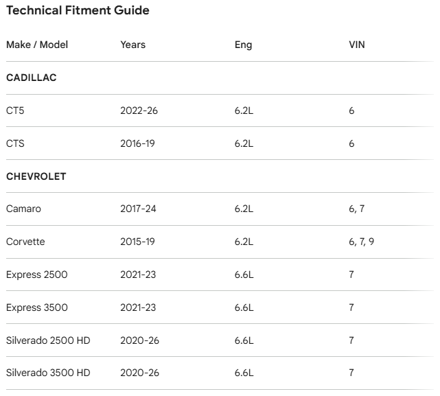Click the Technical Fitment Guide heading
The height and width of the screenshot is (396, 440).
click(x=78, y=10)
